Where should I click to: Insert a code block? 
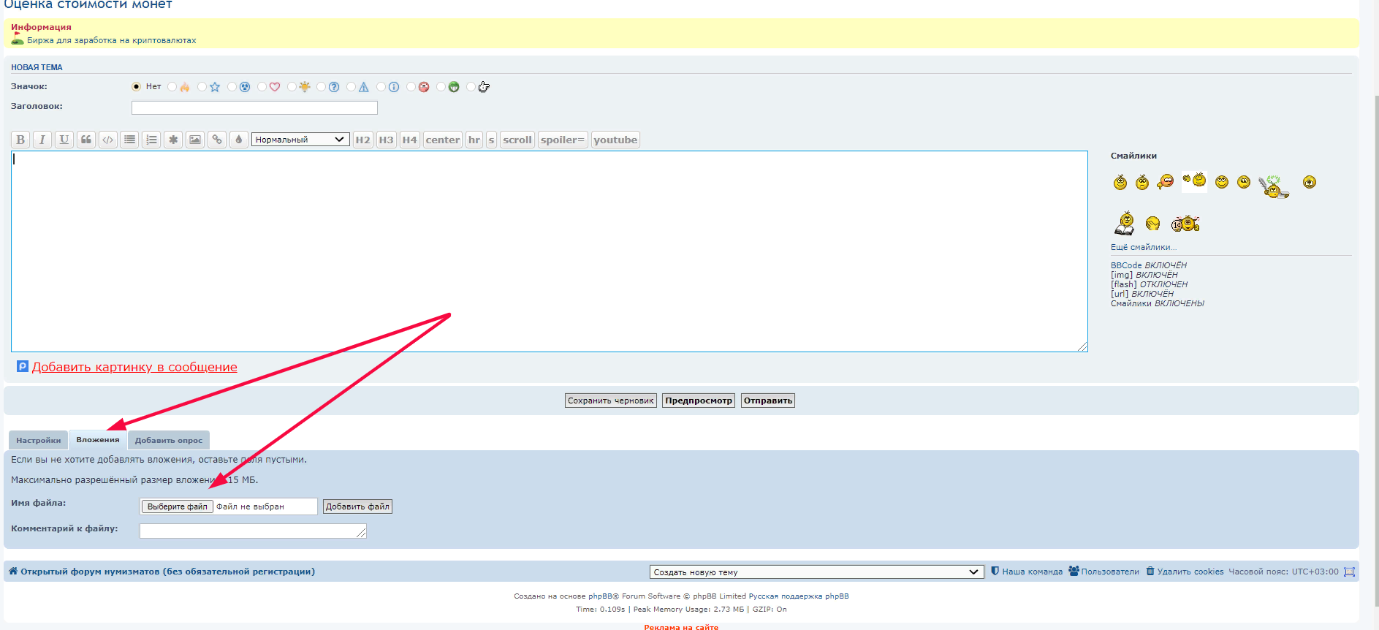108,140
